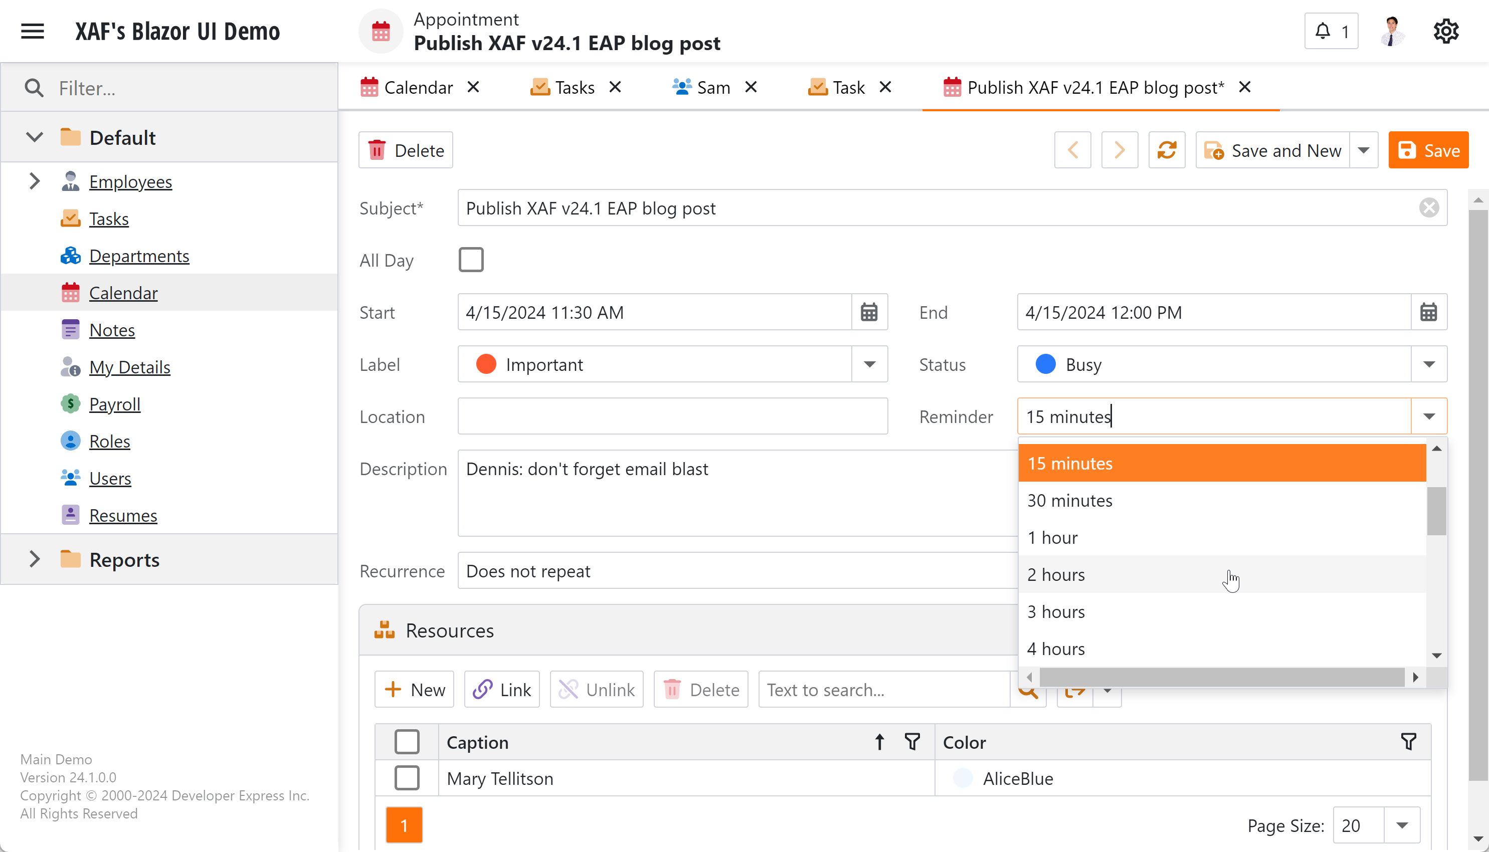Image resolution: width=1489 pixels, height=852 pixels.
Task: Go to previous record arrow
Action: [x=1072, y=150]
